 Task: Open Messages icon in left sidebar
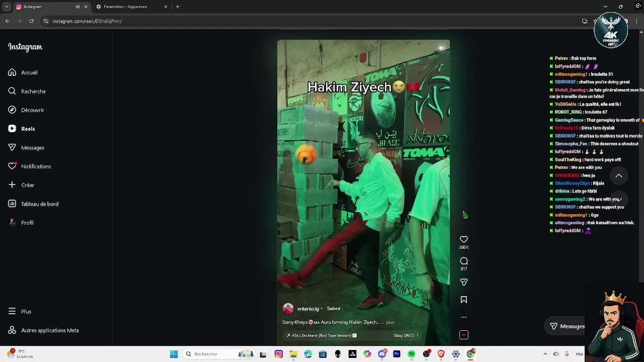[12, 147]
